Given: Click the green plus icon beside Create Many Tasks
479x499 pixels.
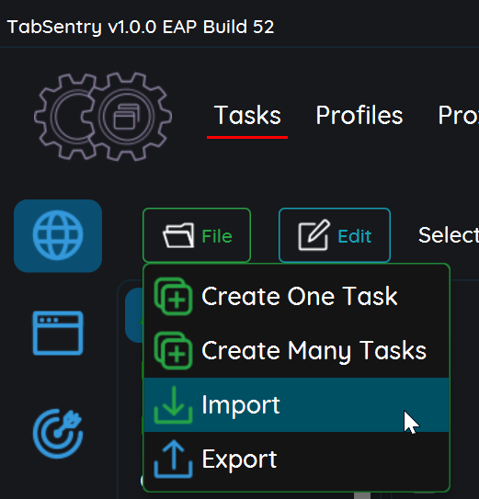Looking at the screenshot, I should click(173, 350).
